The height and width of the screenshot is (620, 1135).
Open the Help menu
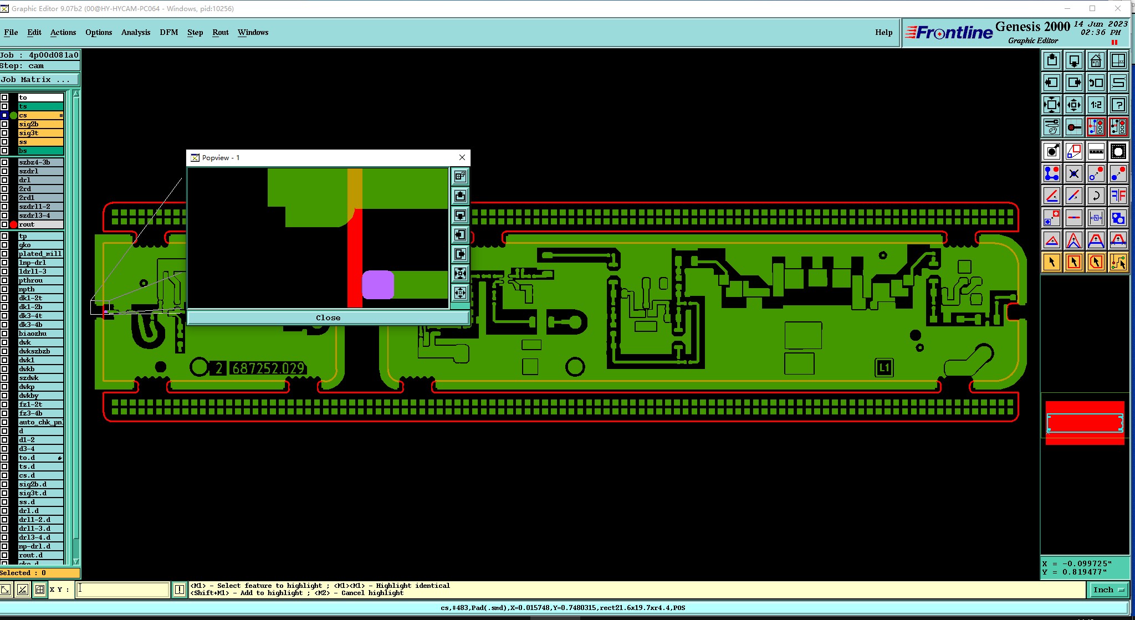tap(884, 32)
